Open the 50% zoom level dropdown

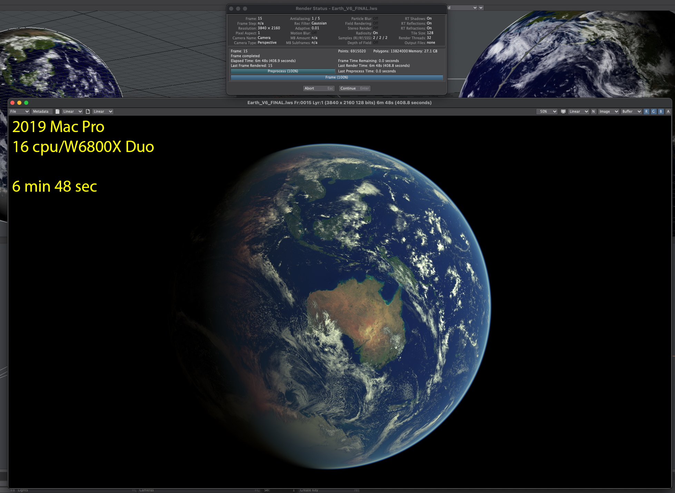coord(548,111)
